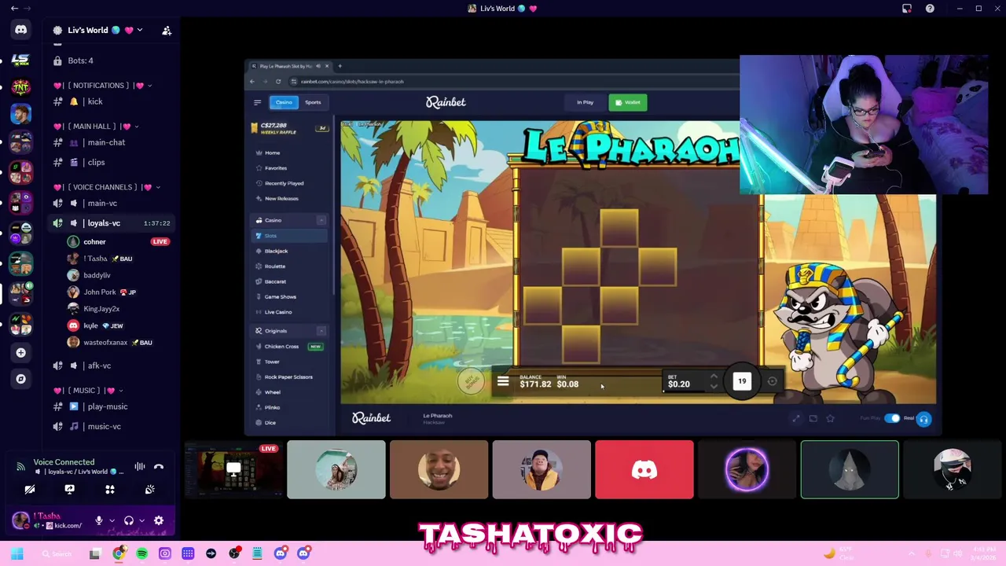Collapse MUSIC category
Image resolution: width=1006 pixels, height=566 pixels.
point(88,390)
